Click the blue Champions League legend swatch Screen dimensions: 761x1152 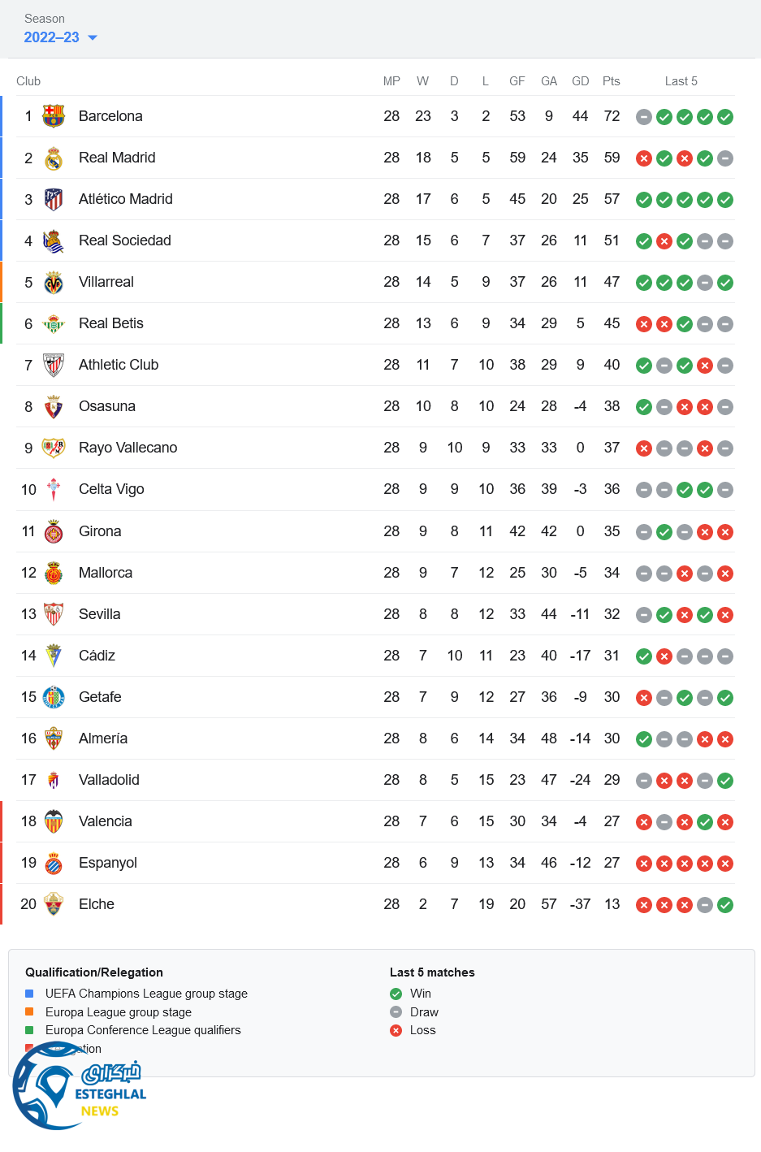(x=29, y=994)
